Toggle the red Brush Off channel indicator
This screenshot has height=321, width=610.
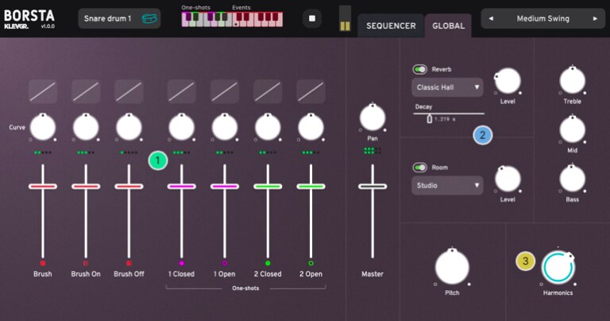point(129,264)
